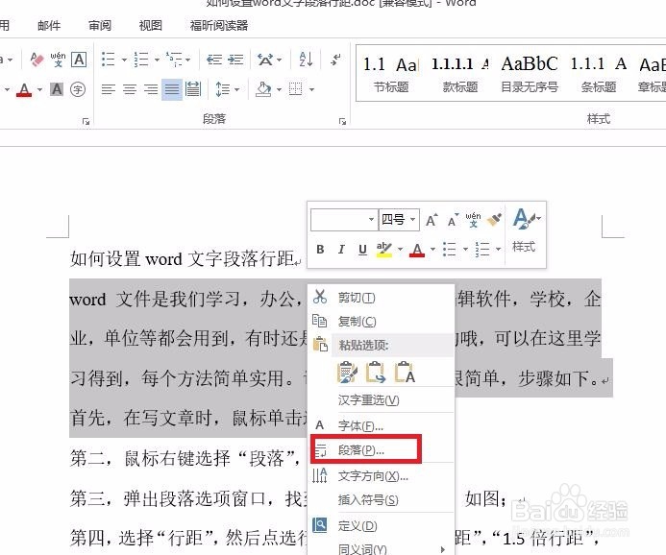Toggle Bold in mini toolbar

tap(320, 250)
